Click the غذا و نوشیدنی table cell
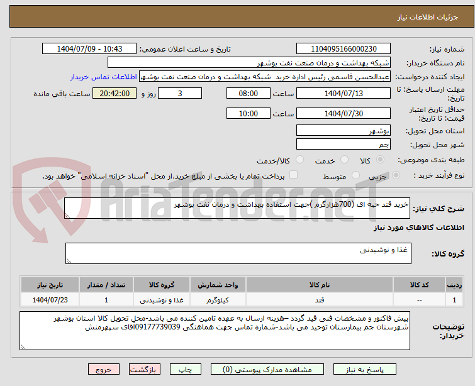The height and width of the screenshot is (386, 475). (162, 300)
